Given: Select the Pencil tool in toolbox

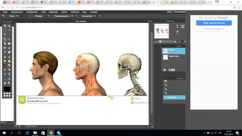Looking at the screenshot, I should (5, 39).
